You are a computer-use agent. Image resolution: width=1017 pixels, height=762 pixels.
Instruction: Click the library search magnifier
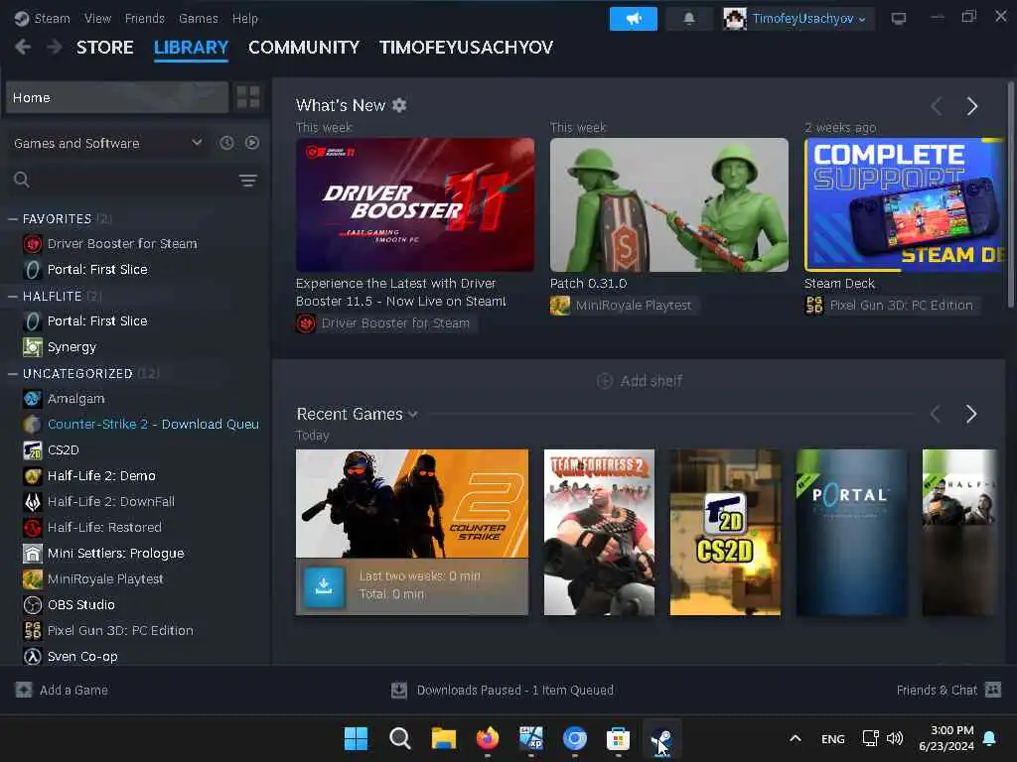(22, 180)
